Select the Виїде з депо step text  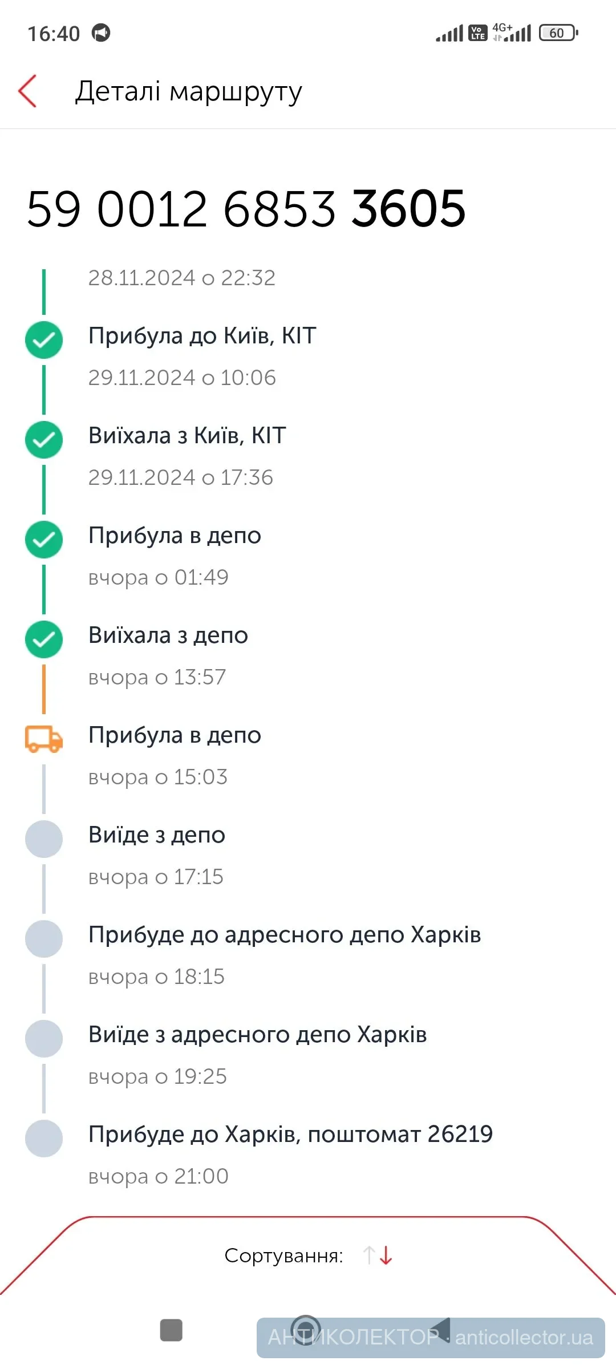click(157, 835)
